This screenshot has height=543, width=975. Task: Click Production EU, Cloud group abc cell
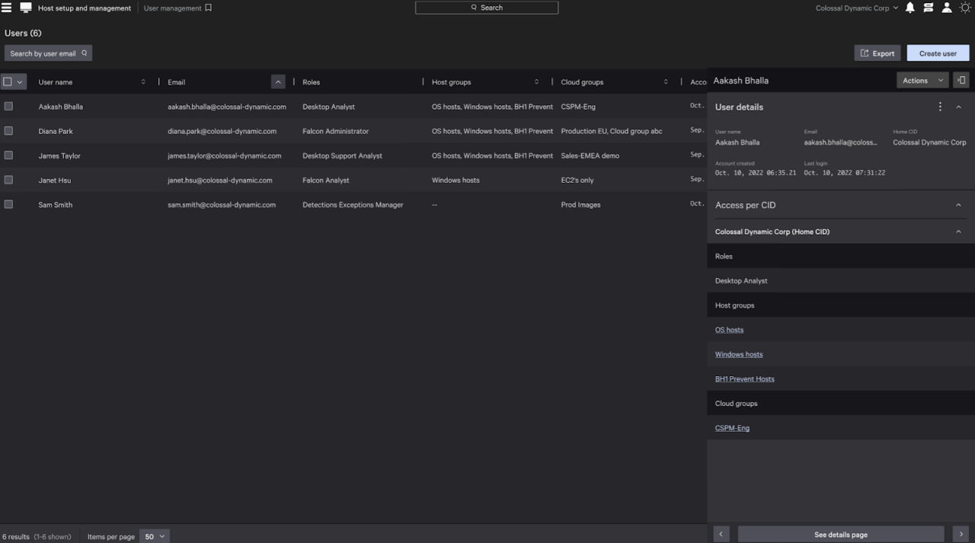click(612, 131)
